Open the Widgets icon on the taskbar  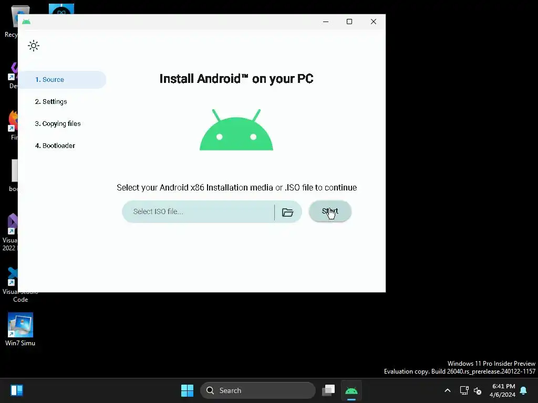(17, 390)
